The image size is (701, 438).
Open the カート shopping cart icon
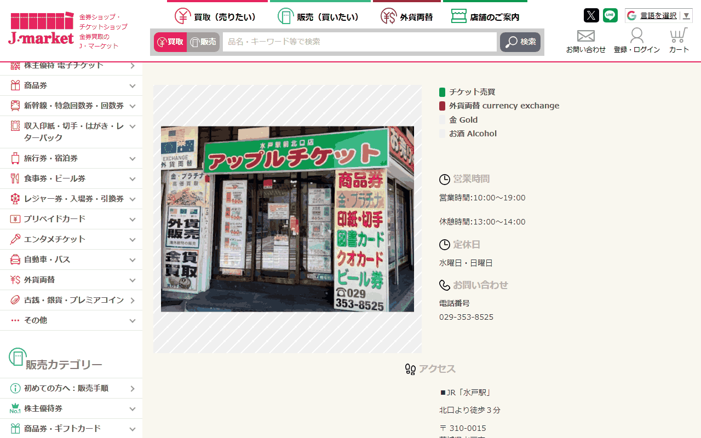pos(679,36)
